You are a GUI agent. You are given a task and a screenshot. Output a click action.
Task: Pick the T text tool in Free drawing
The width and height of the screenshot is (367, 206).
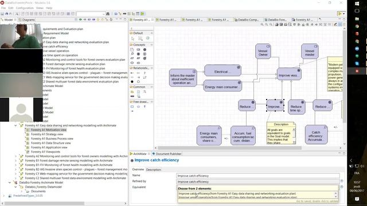coord(145,107)
